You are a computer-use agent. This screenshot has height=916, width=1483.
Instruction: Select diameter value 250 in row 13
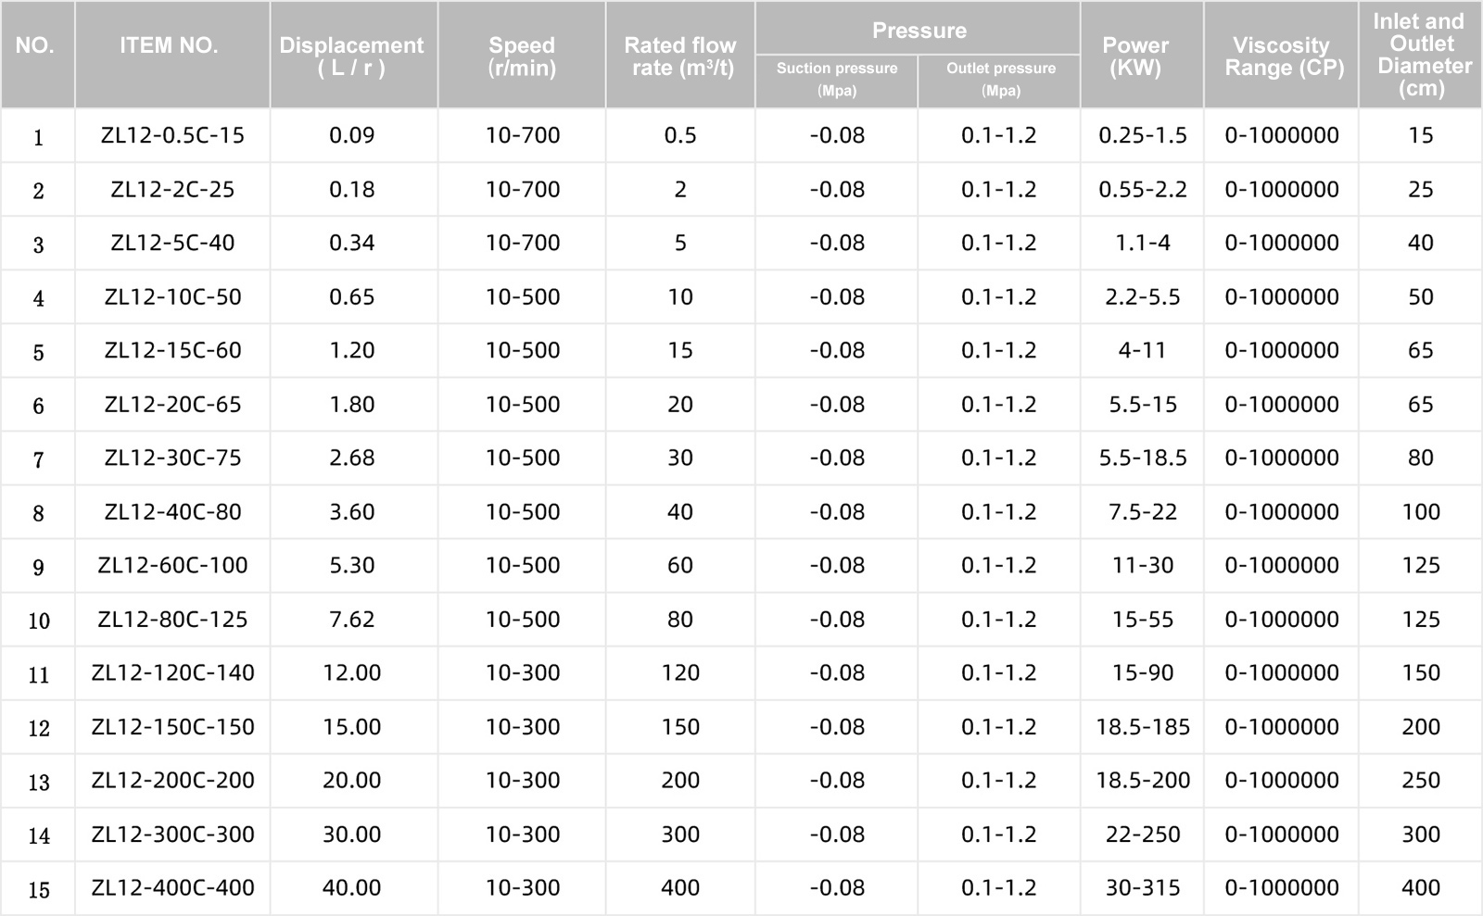pyautogui.click(x=1421, y=780)
